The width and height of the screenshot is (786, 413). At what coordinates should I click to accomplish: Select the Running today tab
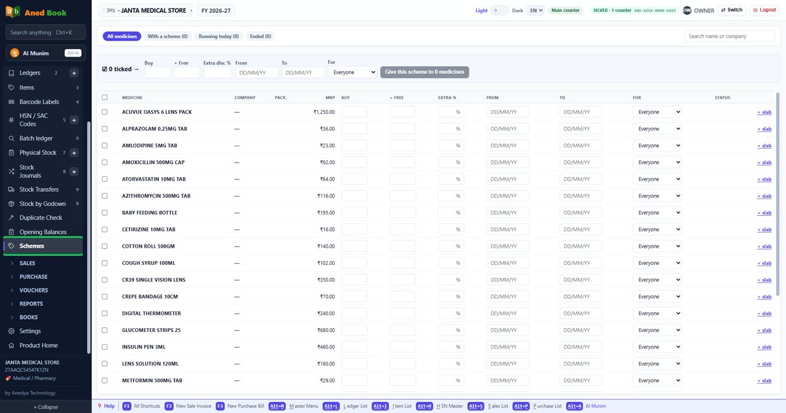point(219,36)
